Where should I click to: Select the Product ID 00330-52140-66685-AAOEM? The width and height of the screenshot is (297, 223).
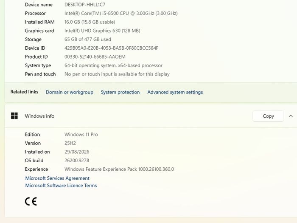(x=95, y=56)
